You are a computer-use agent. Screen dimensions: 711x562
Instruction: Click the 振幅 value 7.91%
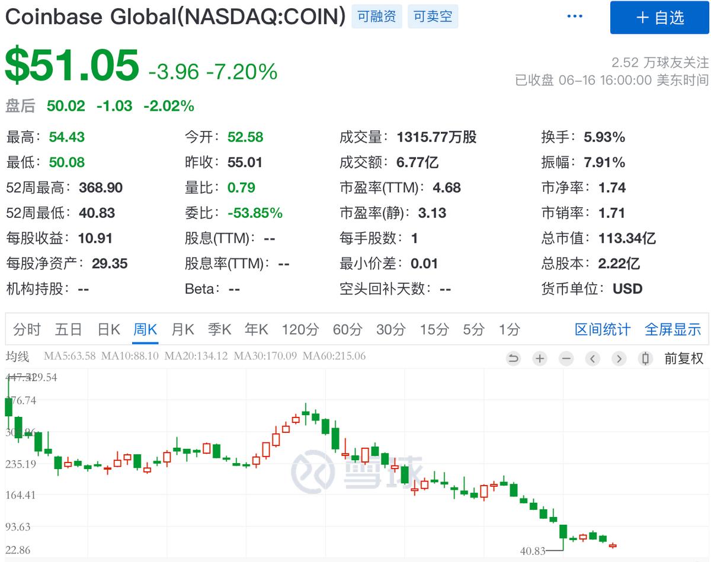tap(604, 162)
